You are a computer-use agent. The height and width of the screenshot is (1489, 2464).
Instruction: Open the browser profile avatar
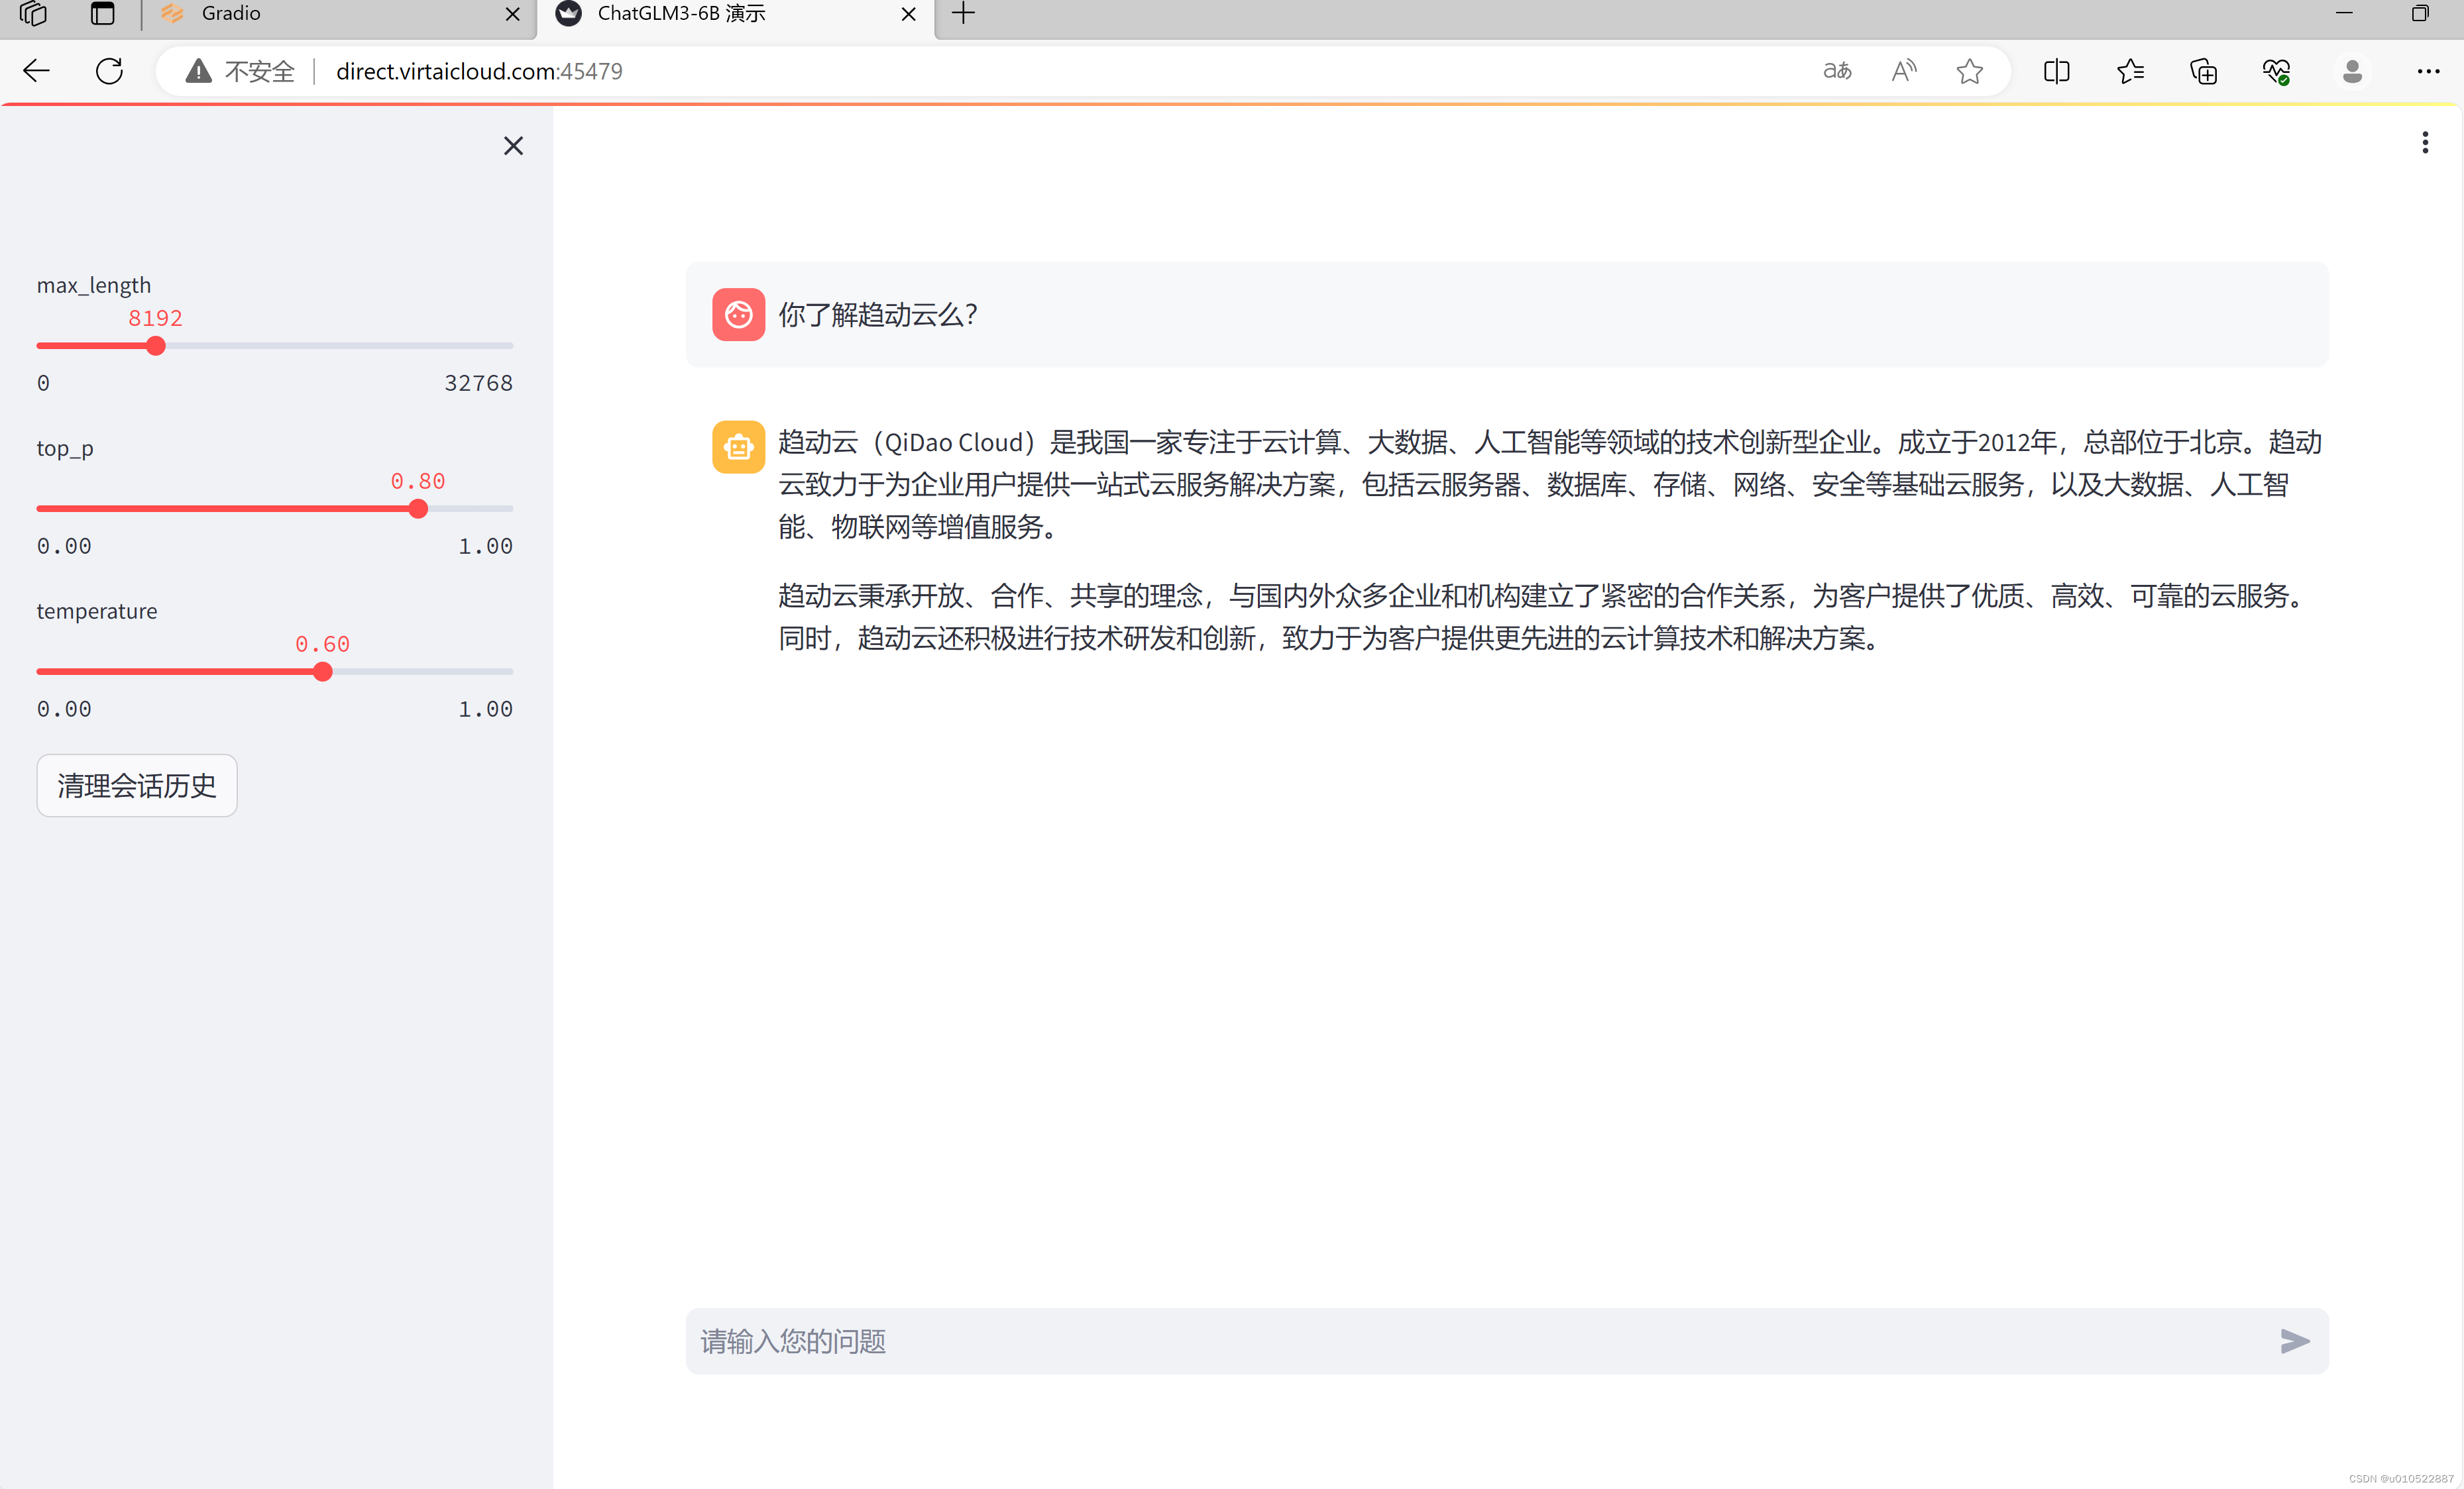point(2352,71)
